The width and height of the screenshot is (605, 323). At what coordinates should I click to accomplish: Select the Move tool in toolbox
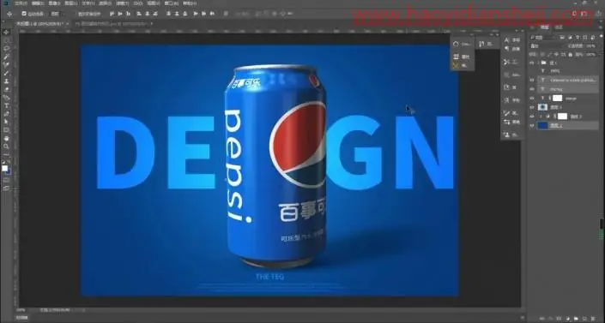coord(6,33)
